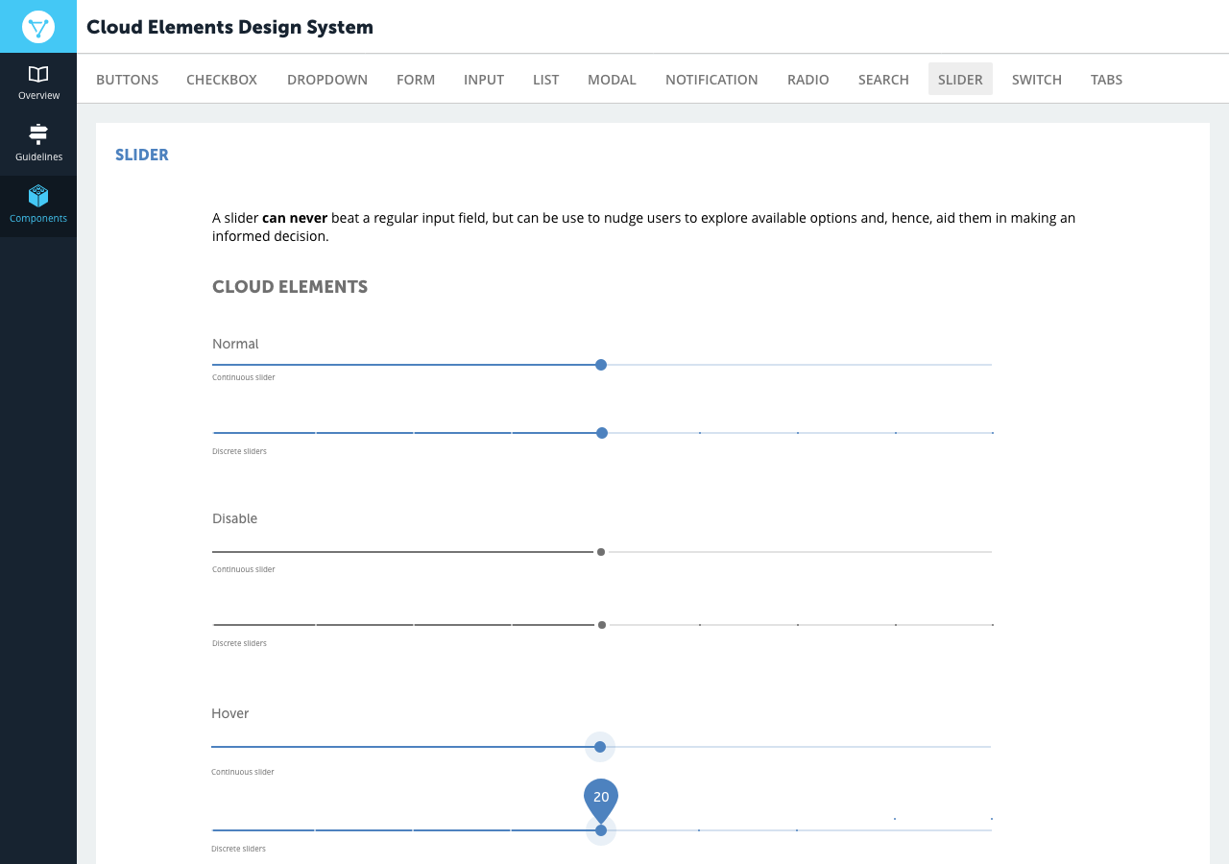Click the Disable discrete slider handle
Screen dimensions: 1229x864
click(x=602, y=625)
